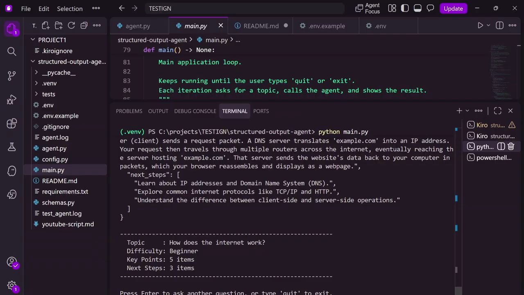This screenshot has height=295, width=524.
Task: Select the Kiro terminal with warning icon
Action: [491, 125]
